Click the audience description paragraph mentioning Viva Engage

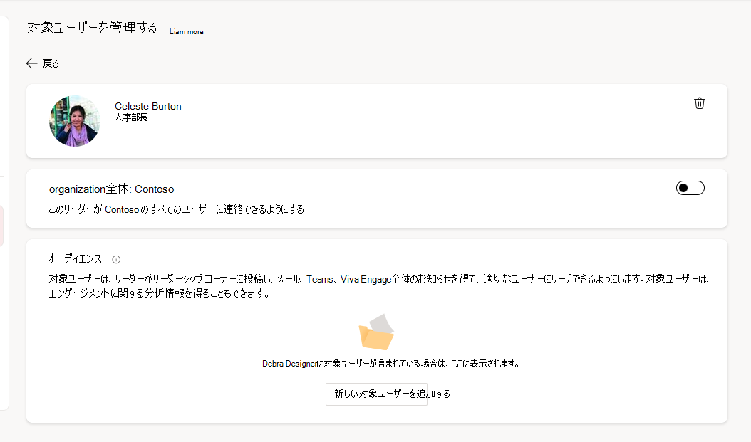tap(379, 286)
